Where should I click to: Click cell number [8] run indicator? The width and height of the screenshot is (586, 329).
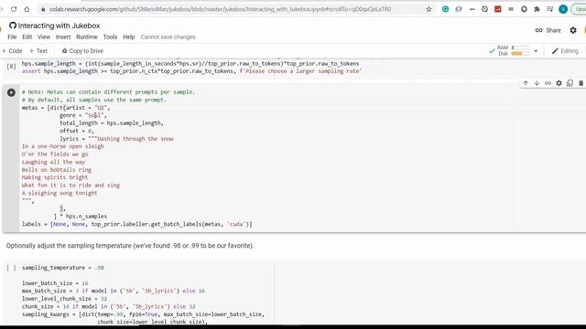click(x=11, y=67)
